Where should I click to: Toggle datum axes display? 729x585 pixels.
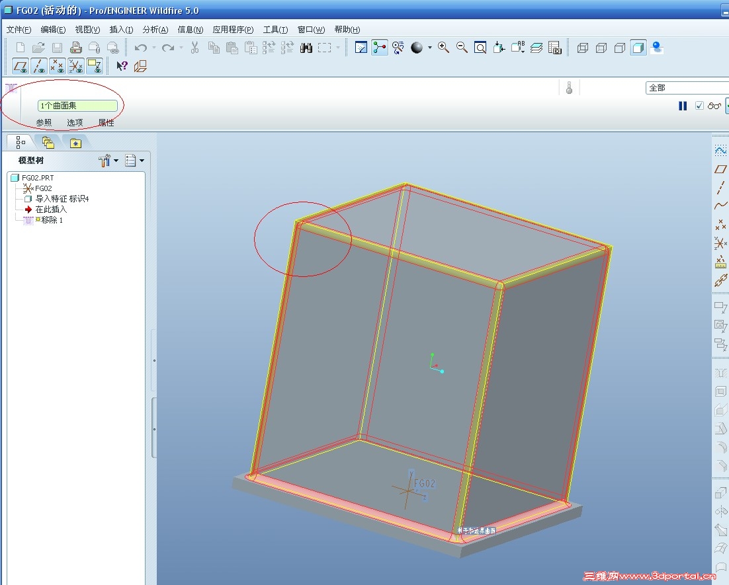tap(39, 66)
